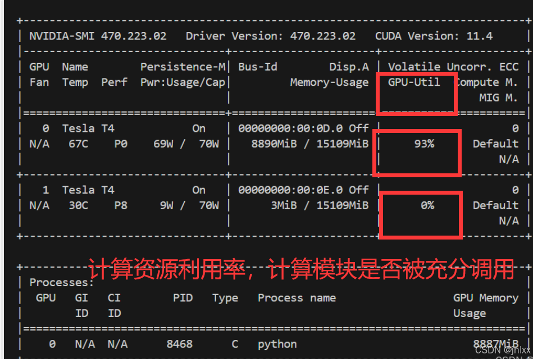Select the bus ID 00000000:00:0D.0
Screen dimensions: 533x359
[290, 128]
